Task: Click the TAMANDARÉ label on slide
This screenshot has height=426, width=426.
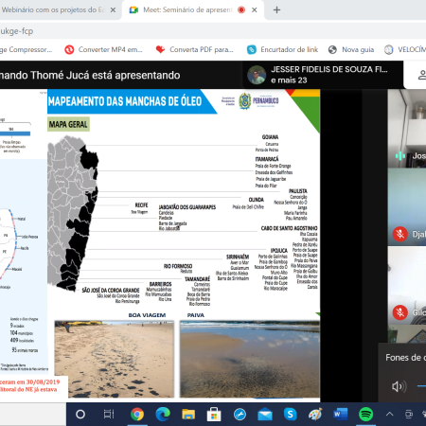Action: pyautogui.click(x=197, y=279)
